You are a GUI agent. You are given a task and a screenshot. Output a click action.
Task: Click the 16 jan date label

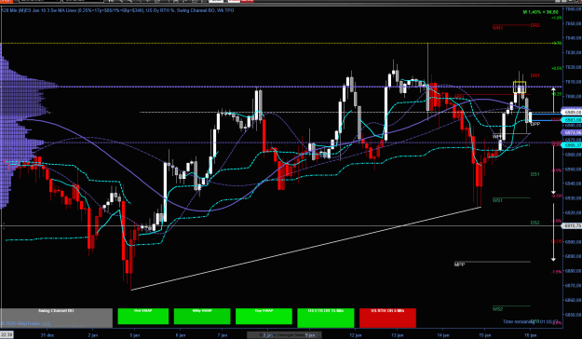tap(530, 335)
